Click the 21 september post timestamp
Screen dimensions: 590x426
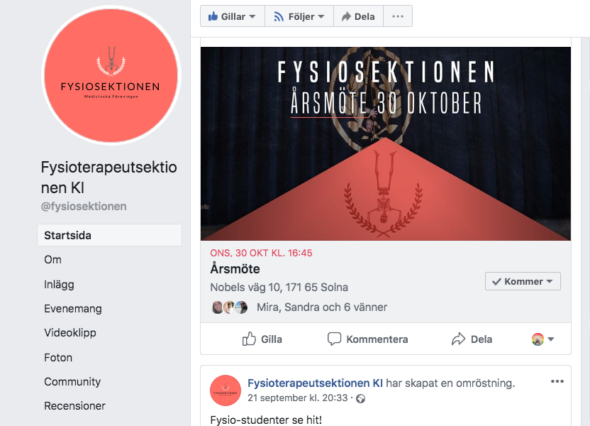pos(297,398)
